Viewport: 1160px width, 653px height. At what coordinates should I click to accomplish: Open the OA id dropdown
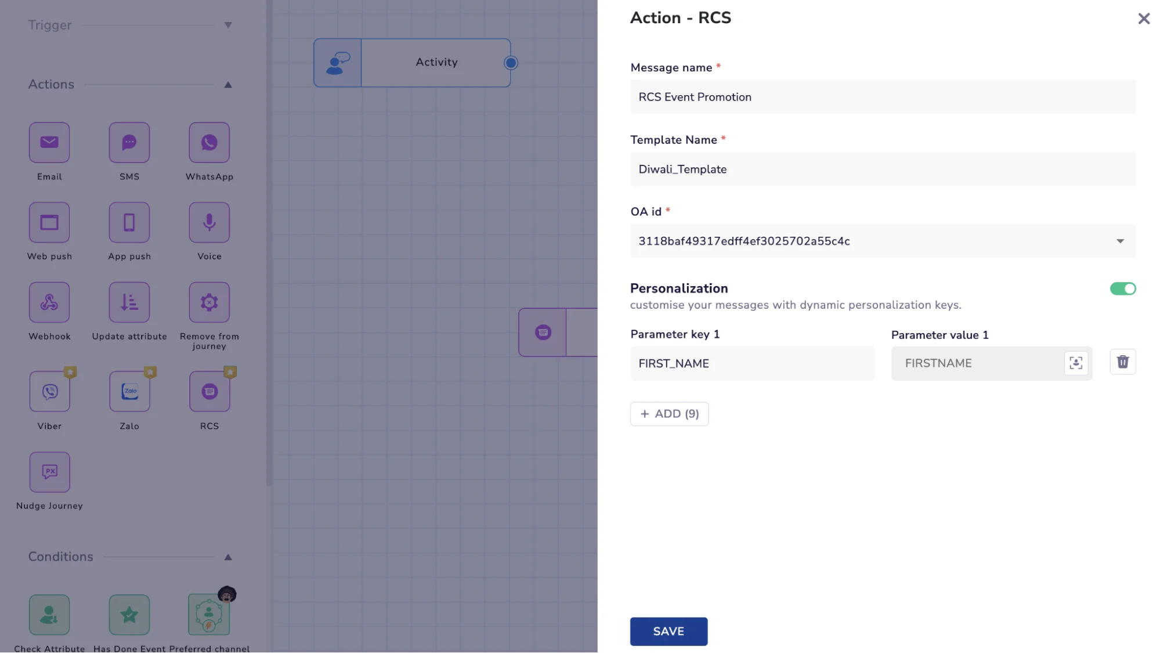pyautogui.click(x=883, y=241)
